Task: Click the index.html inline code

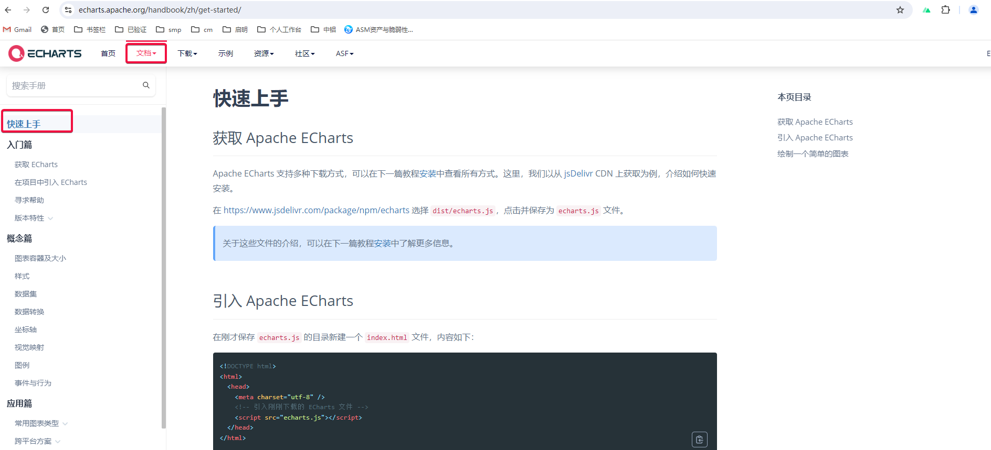Action: tap(387, 337)
